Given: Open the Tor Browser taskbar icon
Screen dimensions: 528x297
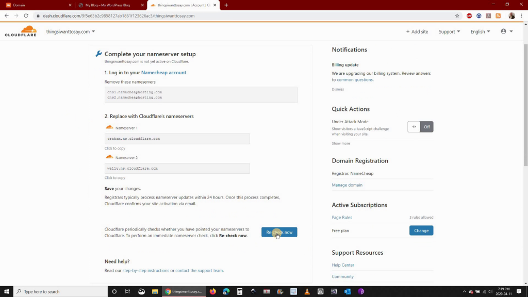Looking at the screenshot, I should pyautogui.click(x=361, y=292).
